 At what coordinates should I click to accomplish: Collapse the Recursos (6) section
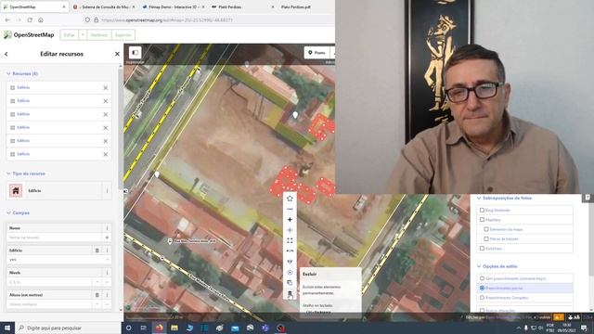coord(22,73)
